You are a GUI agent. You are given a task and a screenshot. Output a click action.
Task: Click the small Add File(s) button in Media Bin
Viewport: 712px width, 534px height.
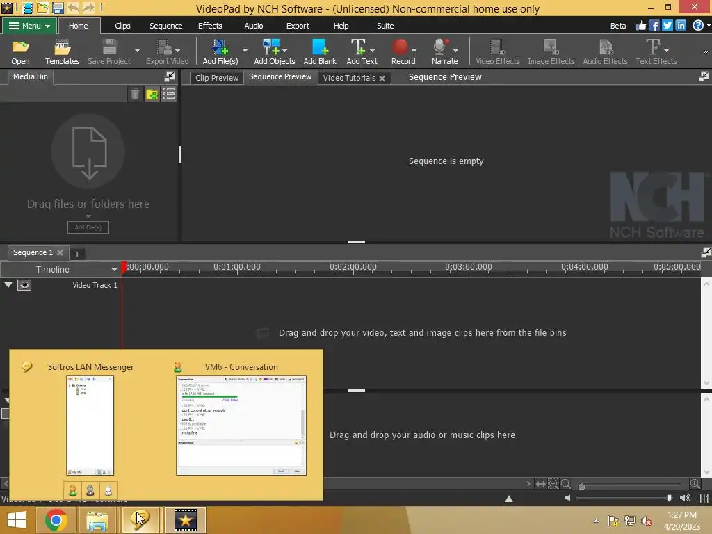click(x=88, y=227)
